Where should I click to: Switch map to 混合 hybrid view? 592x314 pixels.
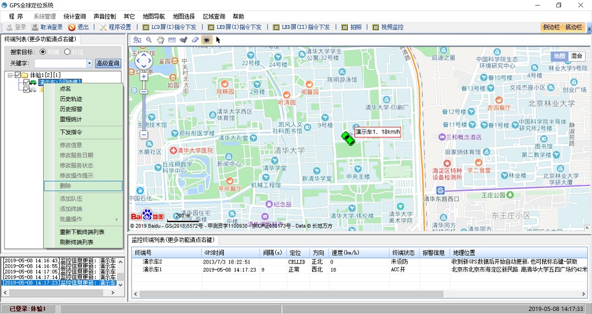tap(577, 56)
